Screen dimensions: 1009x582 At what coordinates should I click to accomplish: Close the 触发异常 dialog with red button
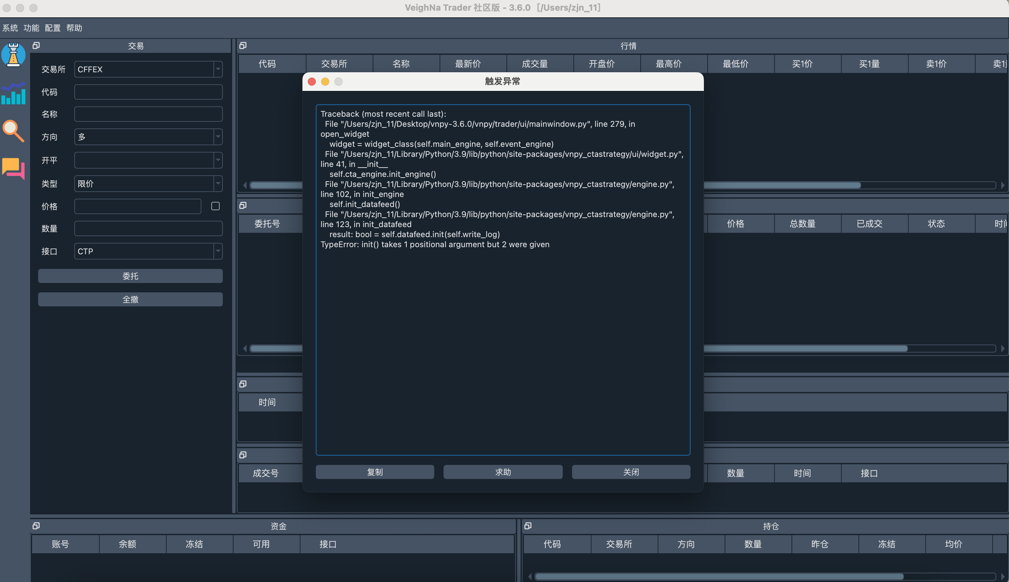coord(312,82)
